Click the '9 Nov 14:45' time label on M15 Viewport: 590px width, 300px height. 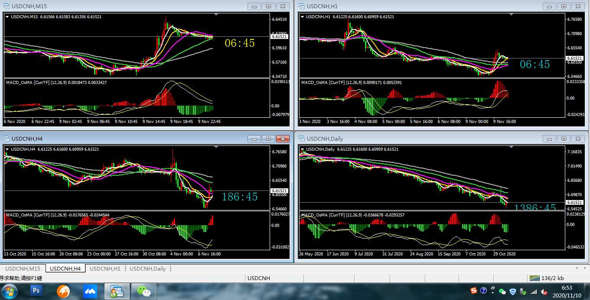pyautogui.click(x=154, y=122)
